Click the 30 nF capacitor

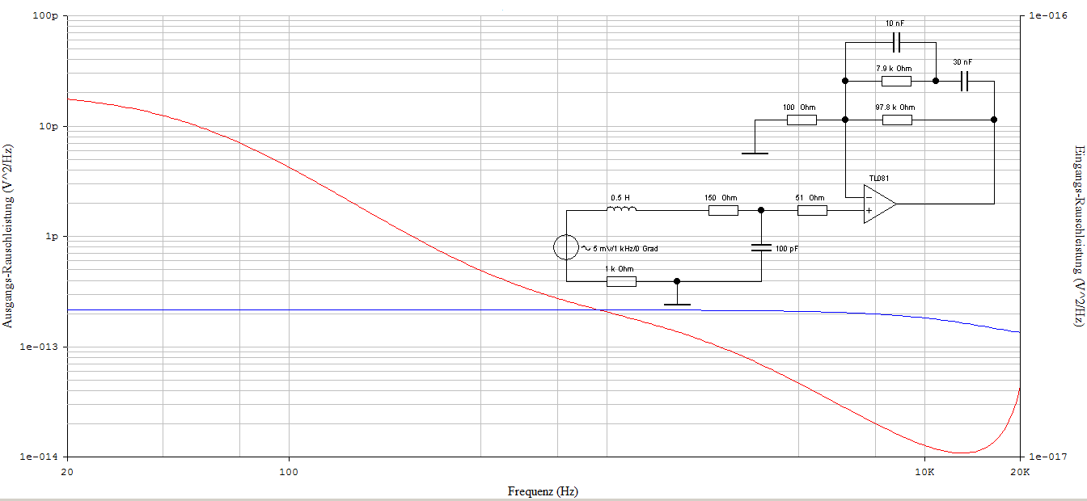point(963,81)
